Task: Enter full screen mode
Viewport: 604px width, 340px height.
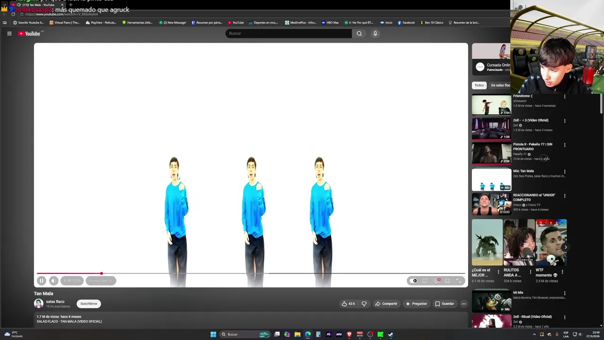Action: point(458,280)
